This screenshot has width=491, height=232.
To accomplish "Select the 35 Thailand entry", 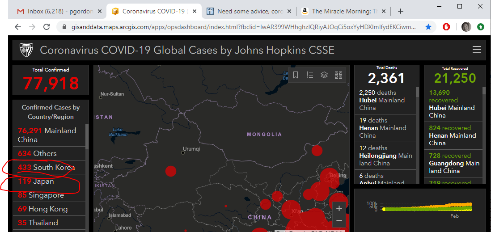I will pyautogui.click(x=49, y=223).
